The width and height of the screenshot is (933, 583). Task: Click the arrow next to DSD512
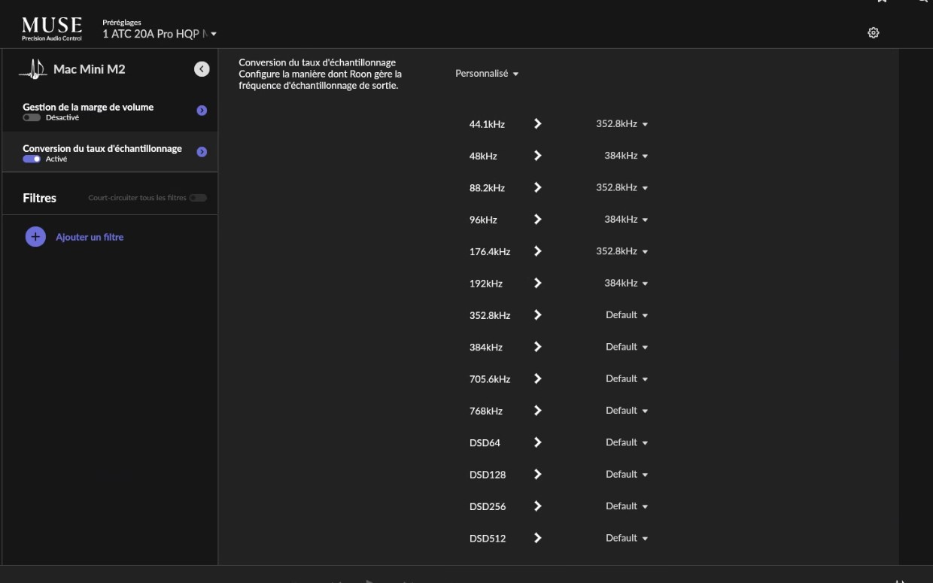pyautogui.click(x=537, y=538)
